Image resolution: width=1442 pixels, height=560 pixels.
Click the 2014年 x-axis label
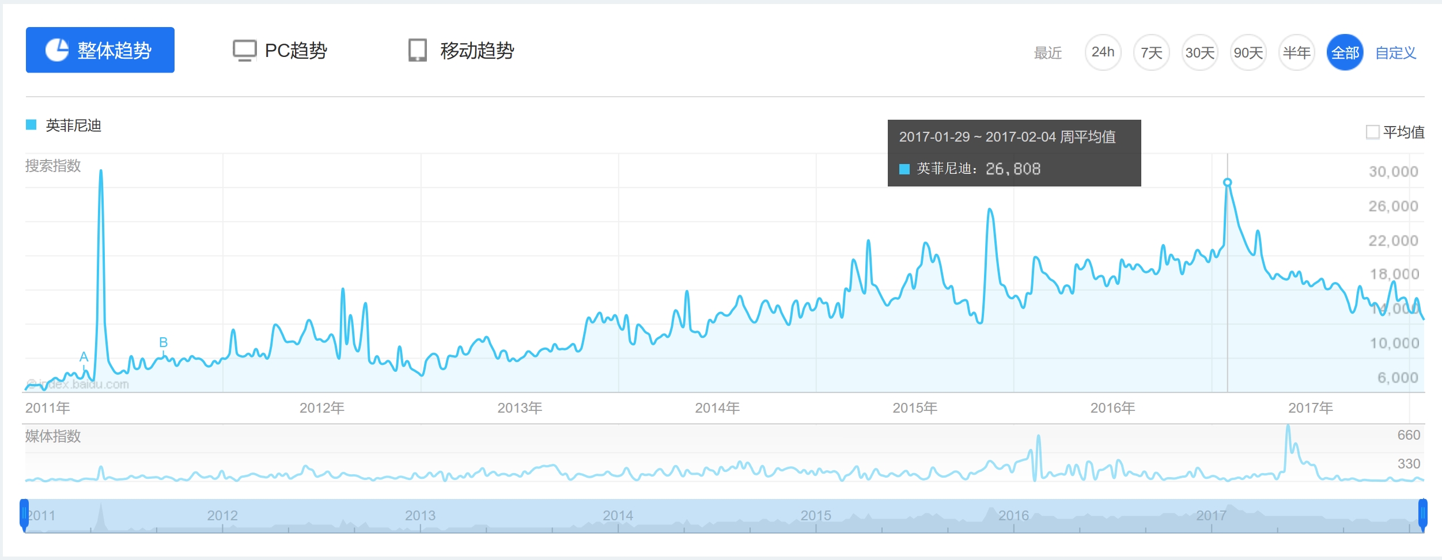click(717, 408)
